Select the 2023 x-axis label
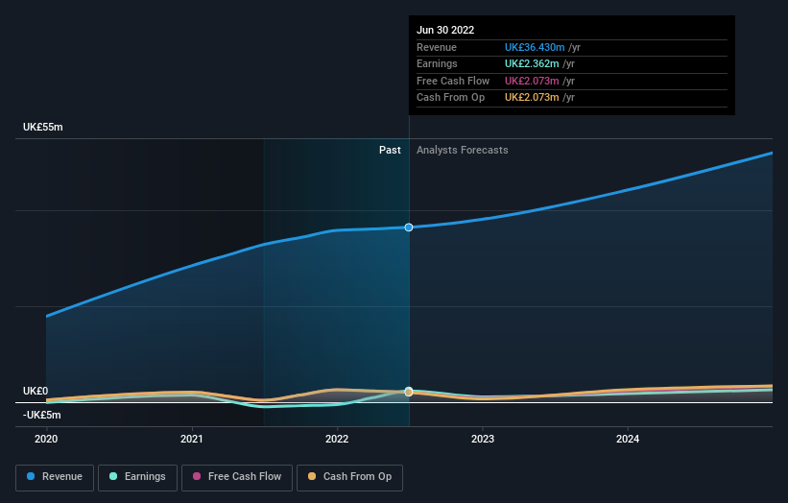Viewport: 788px width, 503px height. tap(483, 440)
